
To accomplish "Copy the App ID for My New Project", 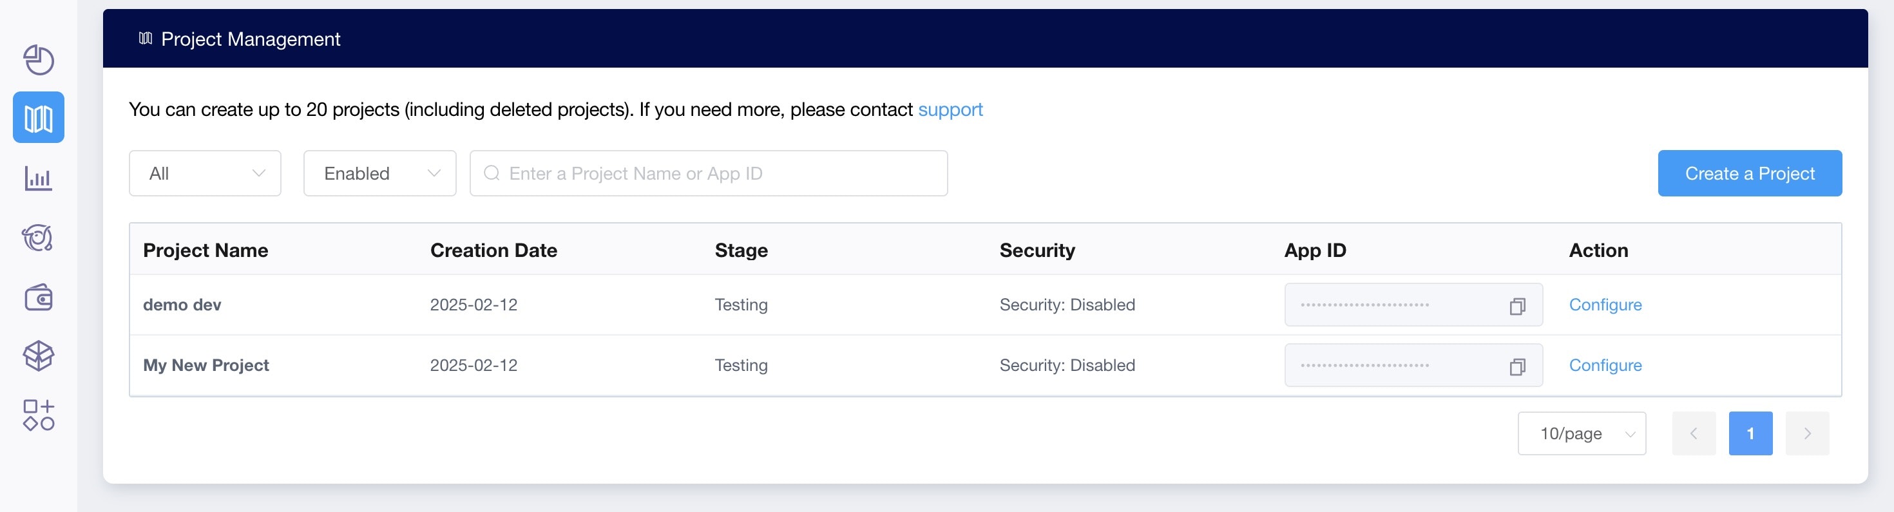I will coord(1517,366).
